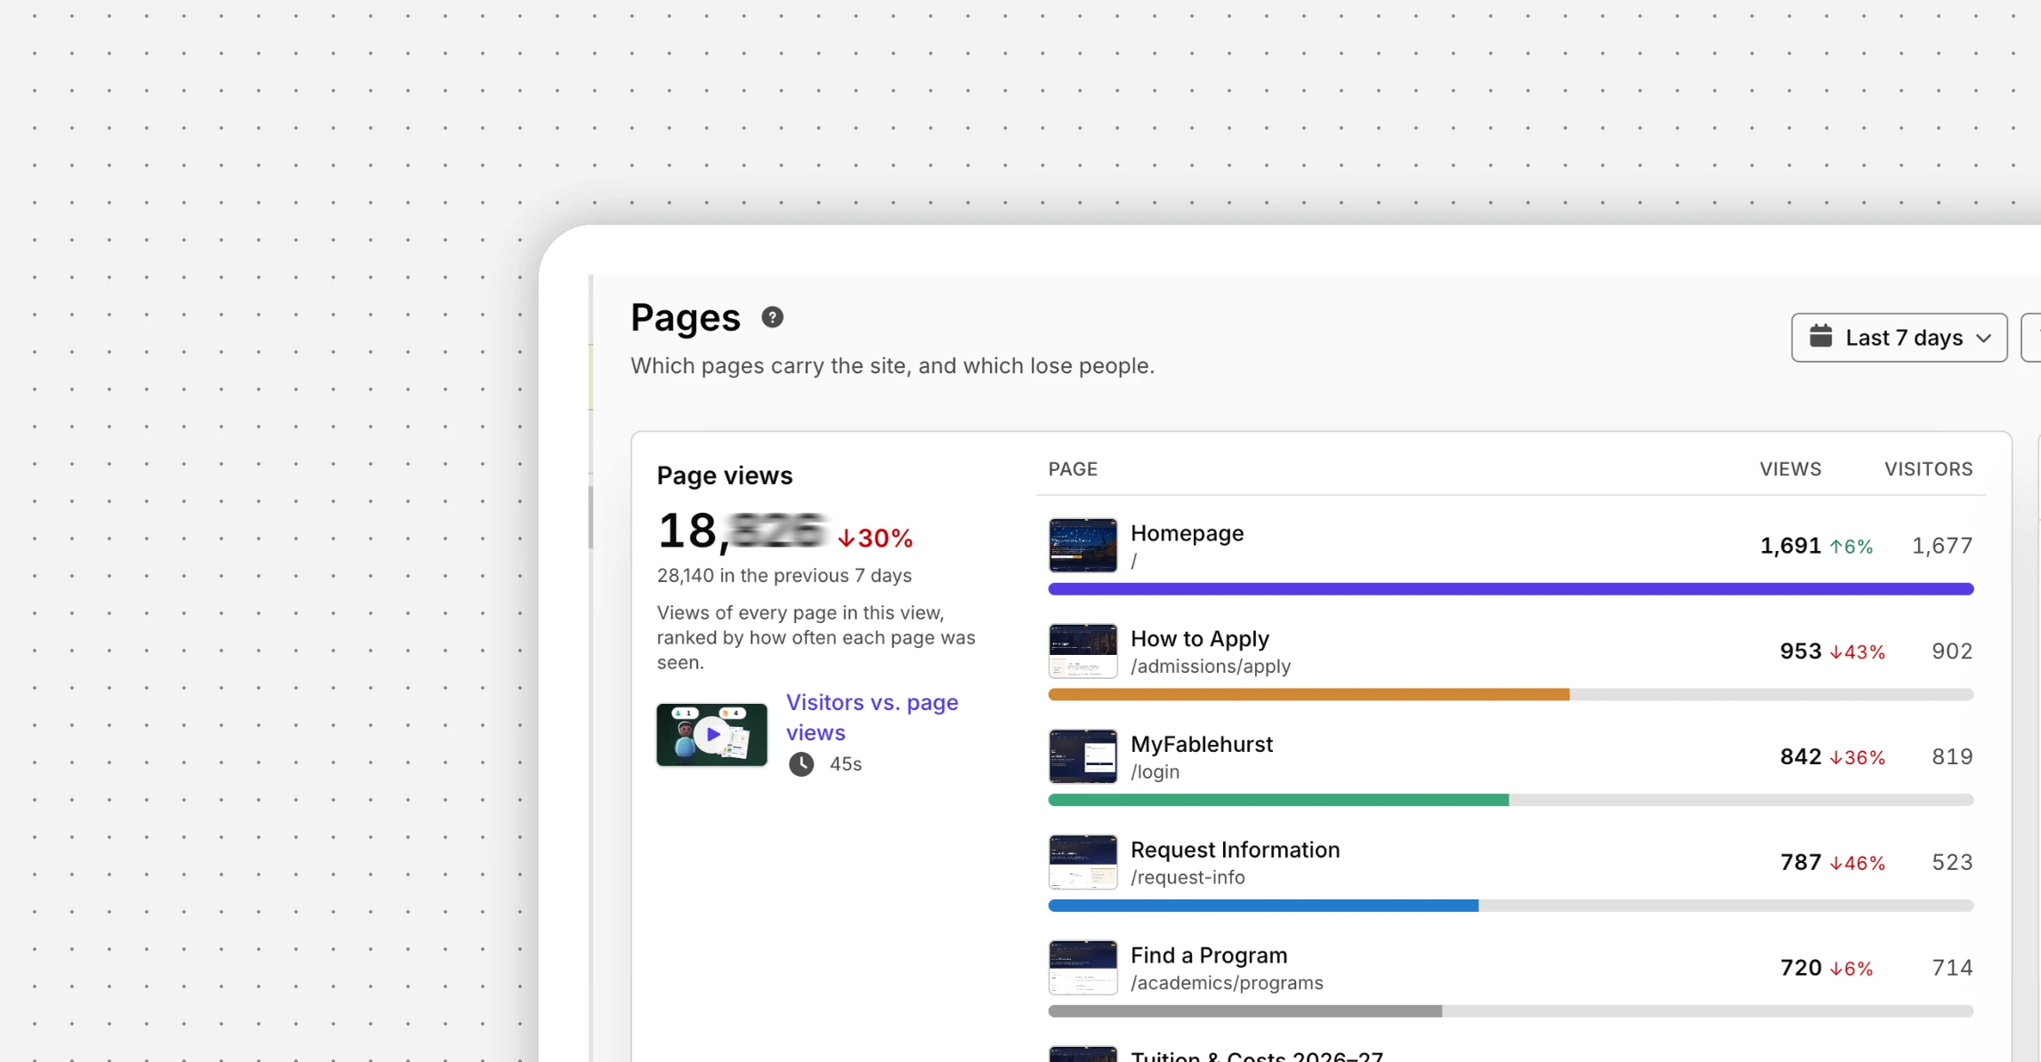Click the 1,691 Homepage views value
The height and width of the screenshot is (1062, 2041).
(1790, 546)
